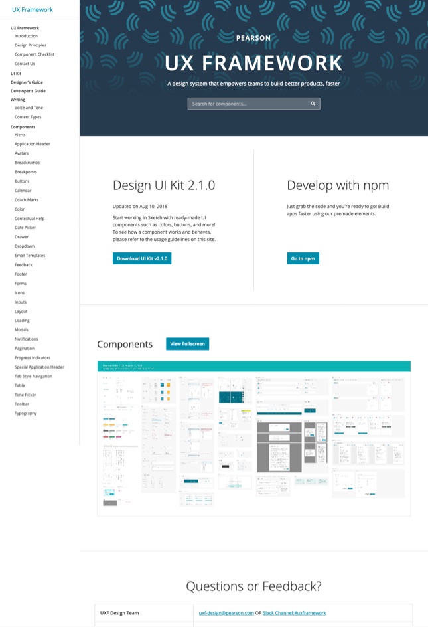Open the Inputs component page

tap(21, 302)
